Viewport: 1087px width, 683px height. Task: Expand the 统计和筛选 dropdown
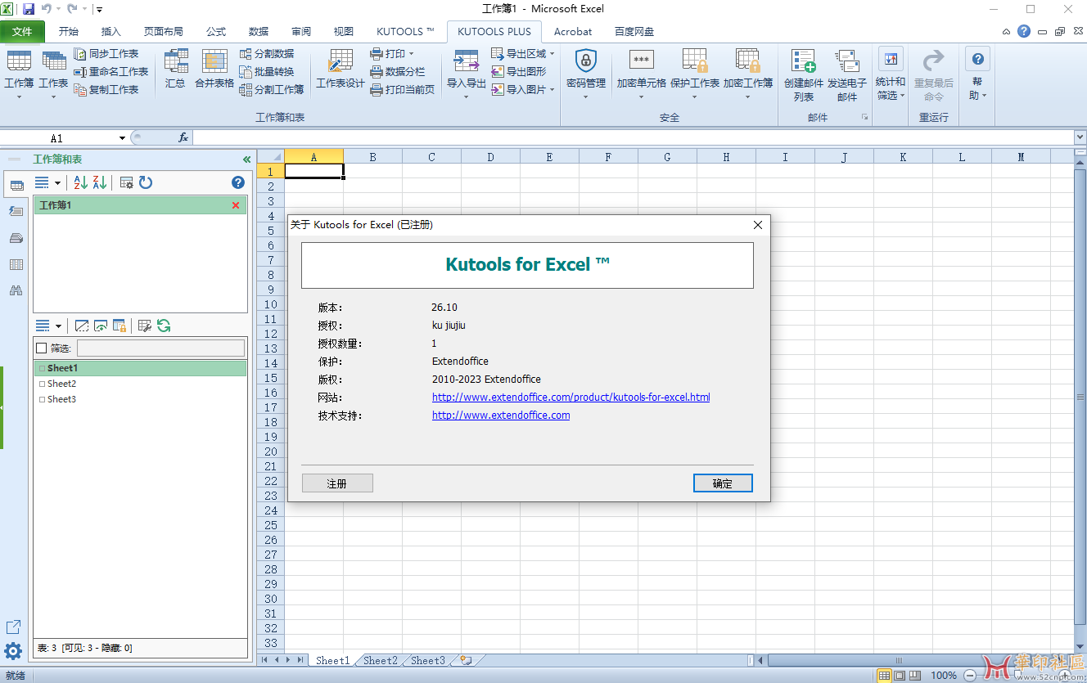(x=903, y=96)
